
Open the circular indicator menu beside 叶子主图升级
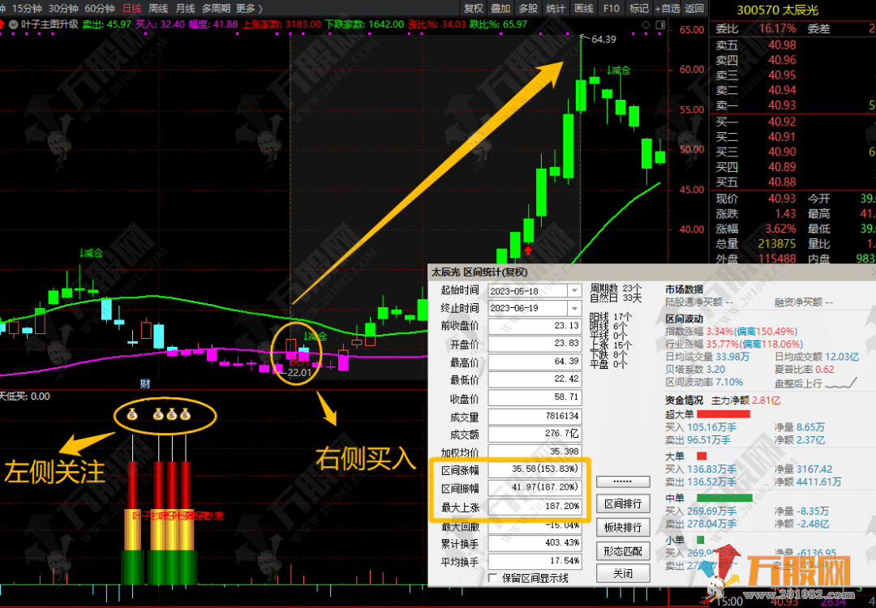(13, 24)
